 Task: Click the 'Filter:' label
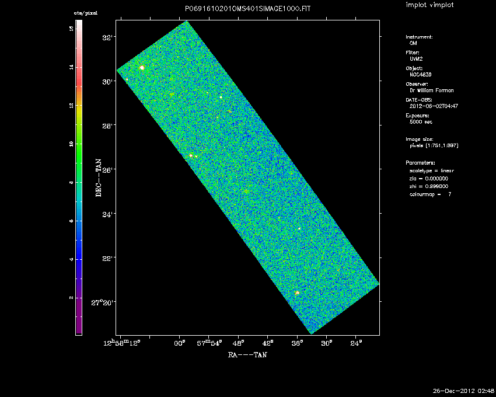pyautogui.click(x=413, y=53)
